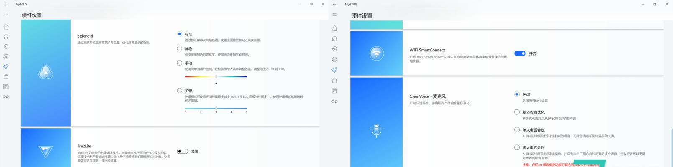Go back using left window's back arrow
673x167 pixels.
[6, 4]
